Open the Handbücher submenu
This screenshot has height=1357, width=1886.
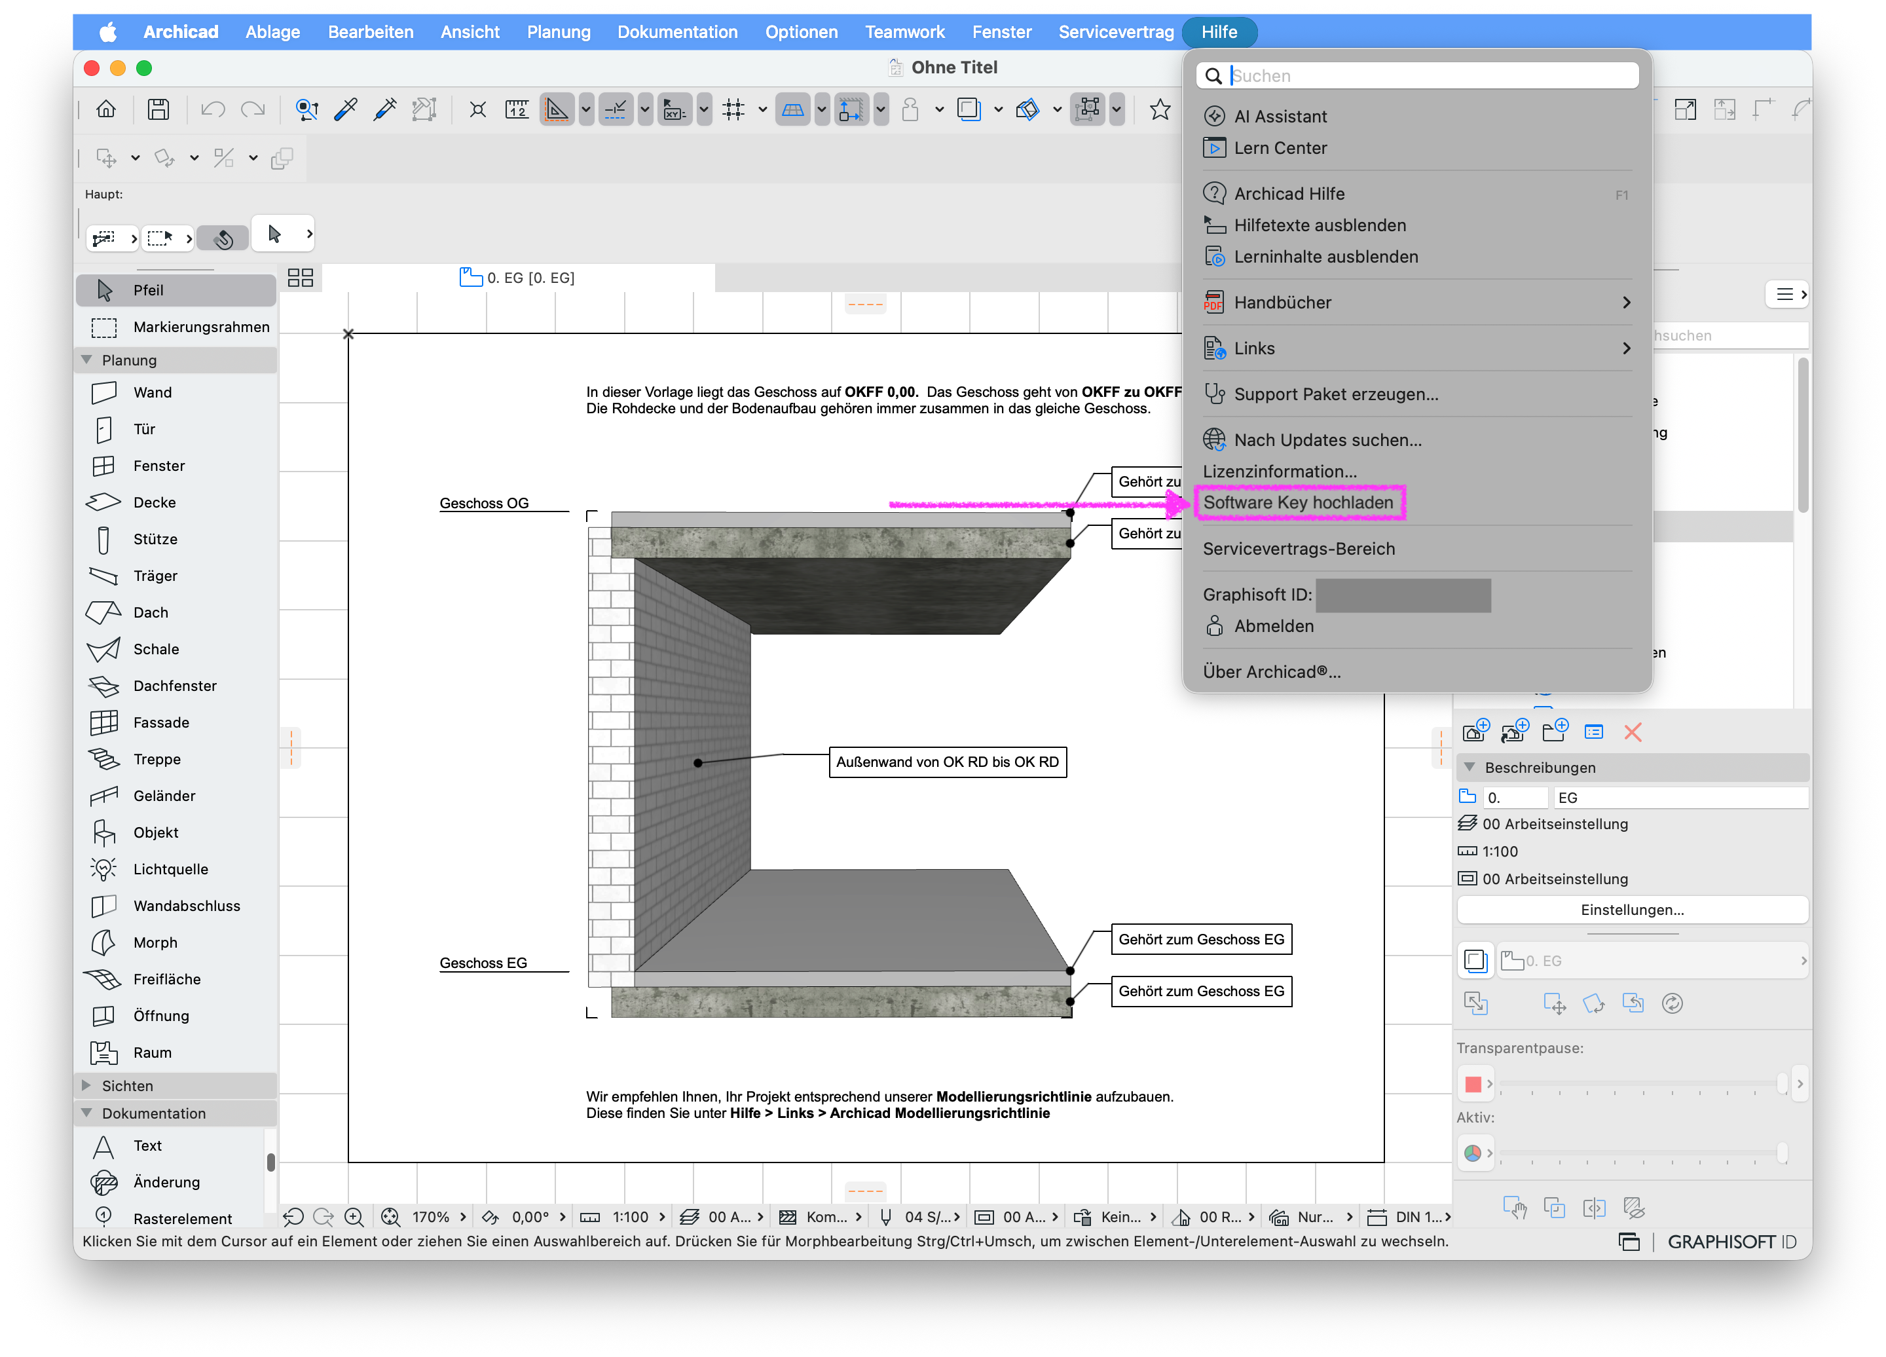1417,303
